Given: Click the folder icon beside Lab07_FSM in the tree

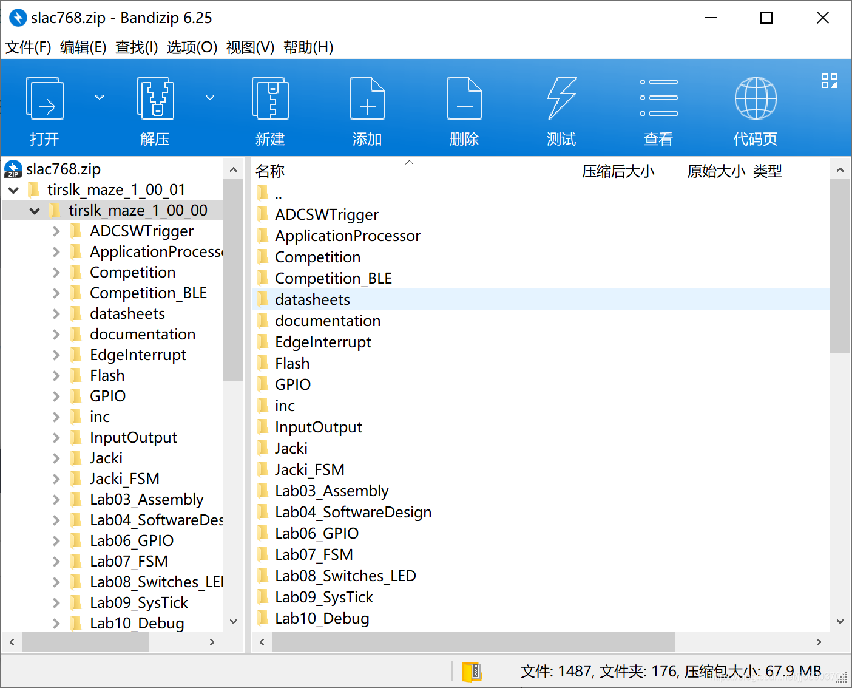Looking at the screenshot, I should (x=76, y=561).
